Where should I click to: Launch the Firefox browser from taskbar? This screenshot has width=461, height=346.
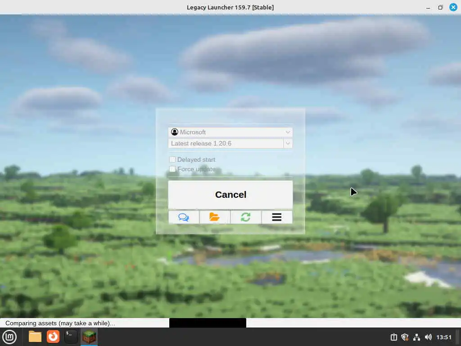[x=53, y=337]
